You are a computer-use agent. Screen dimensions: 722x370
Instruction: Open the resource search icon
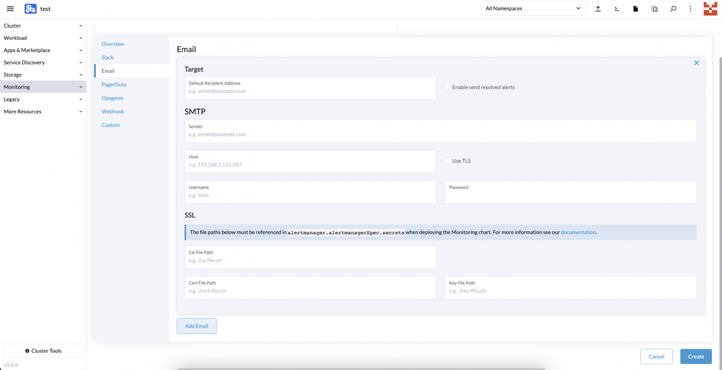click(673, 9)
